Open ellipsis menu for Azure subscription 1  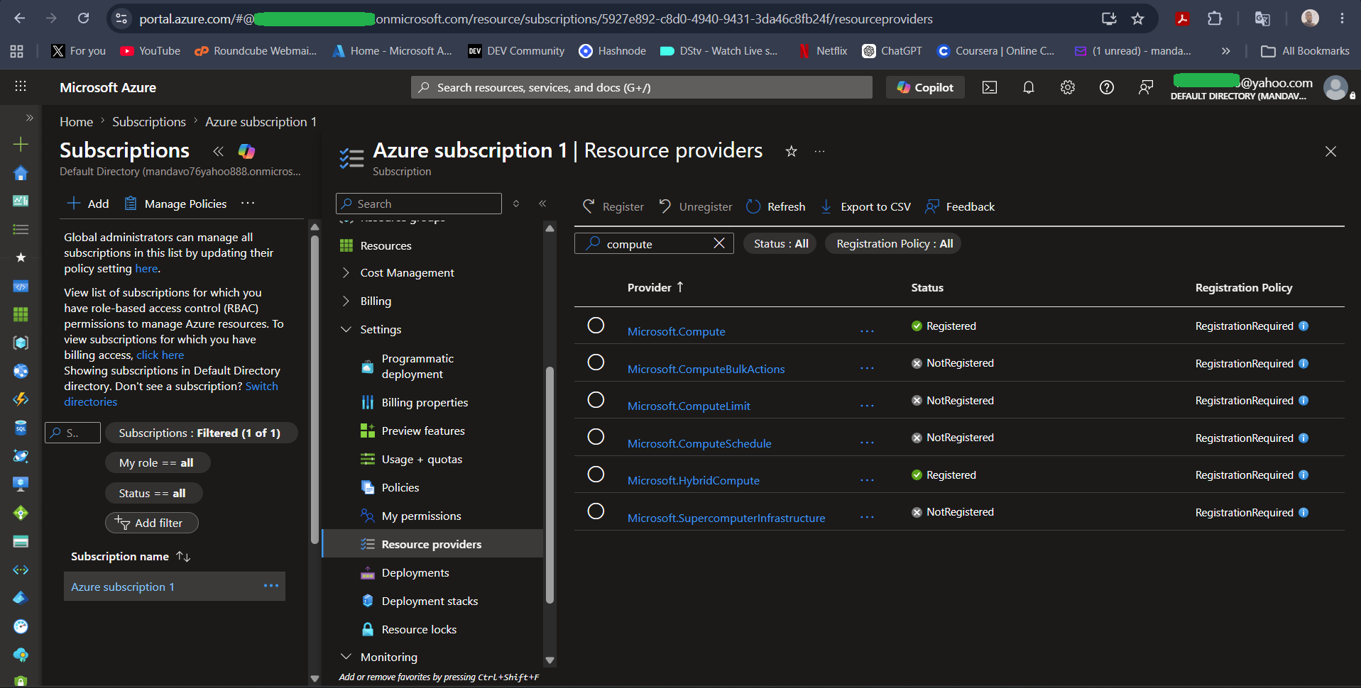pyautogui.click(x=270, y=586)
